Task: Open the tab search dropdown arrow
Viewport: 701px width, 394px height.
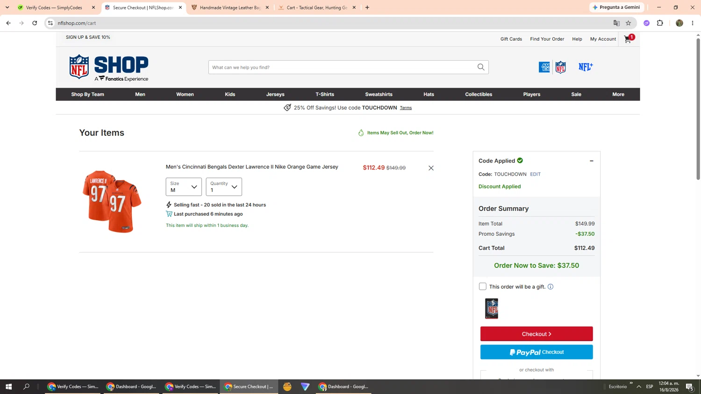Action: pyautogui.click(x=7, y=7)
